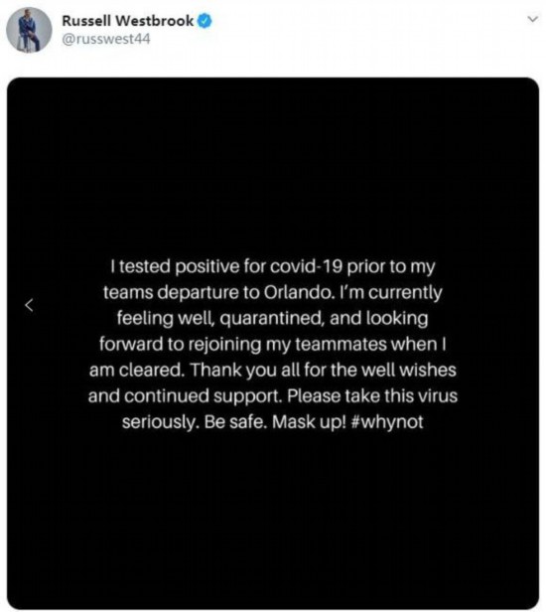
Task: Click the "Mask up!" text in the image
Action: [310, 422]
